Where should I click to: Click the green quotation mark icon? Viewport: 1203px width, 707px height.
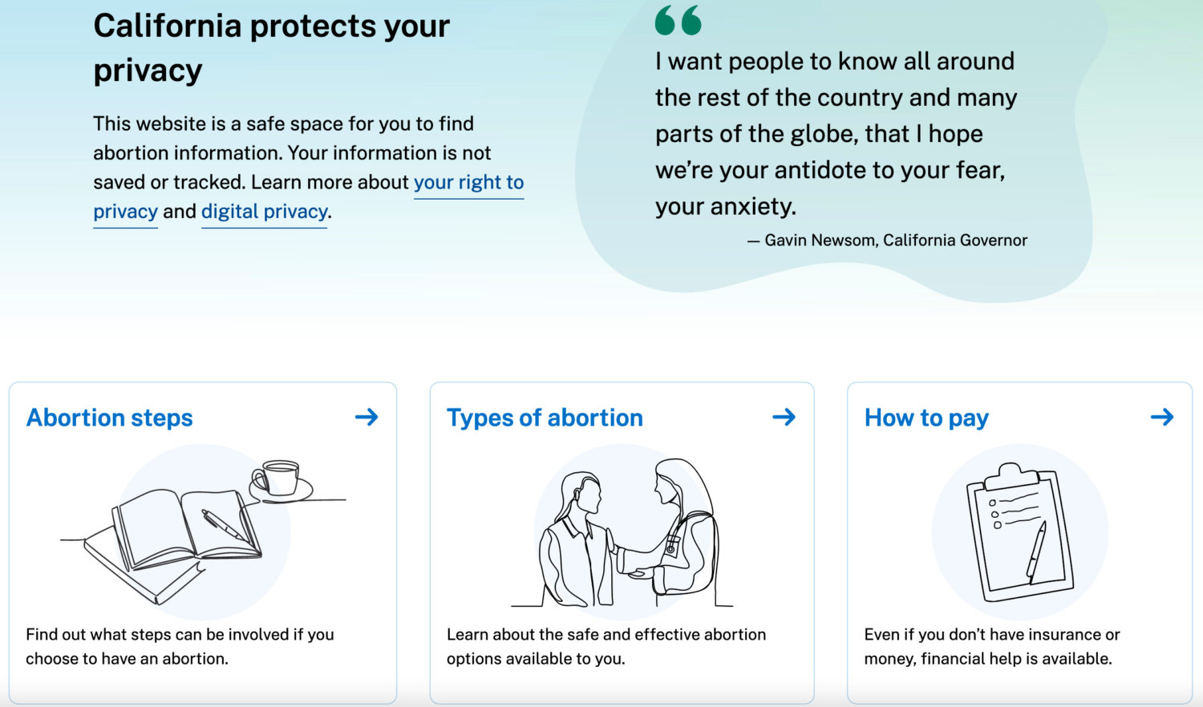point(678,20)
